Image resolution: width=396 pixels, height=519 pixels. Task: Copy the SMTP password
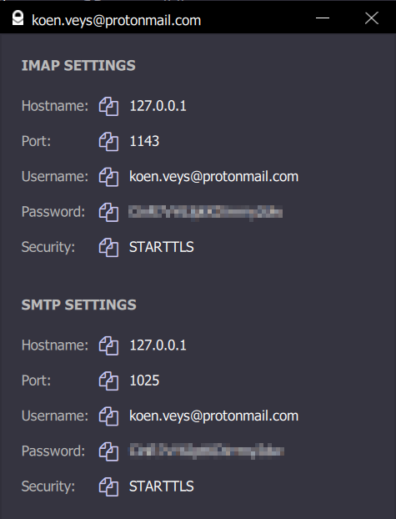108,451
